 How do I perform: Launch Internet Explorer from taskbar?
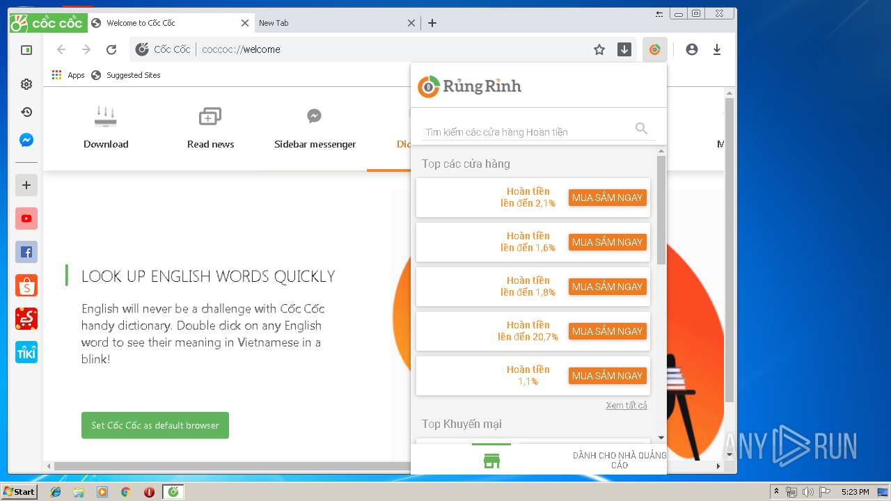56,492
